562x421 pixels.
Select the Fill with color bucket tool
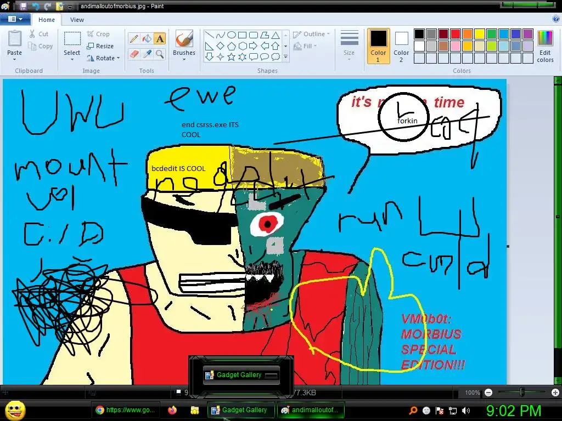pos(147,39)
